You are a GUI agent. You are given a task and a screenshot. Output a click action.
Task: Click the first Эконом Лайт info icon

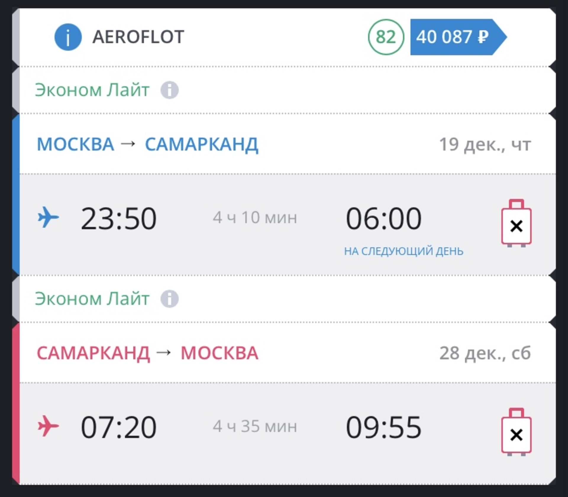pyautogui.click(x=170, y=90)
